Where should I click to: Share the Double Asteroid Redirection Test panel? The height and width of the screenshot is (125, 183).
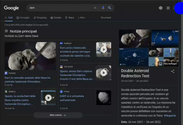(x=173, y=71)
